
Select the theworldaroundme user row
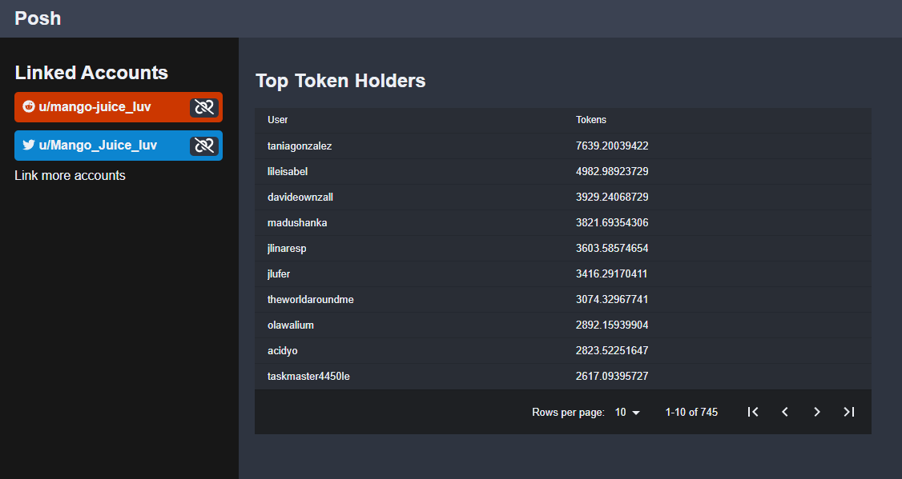[563, 299]
